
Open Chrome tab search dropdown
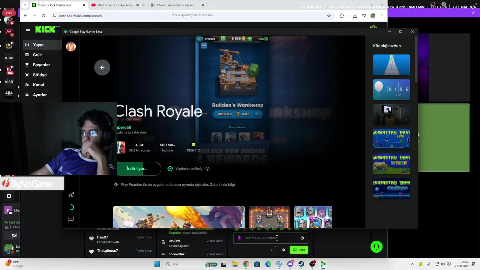pos(25,5)
